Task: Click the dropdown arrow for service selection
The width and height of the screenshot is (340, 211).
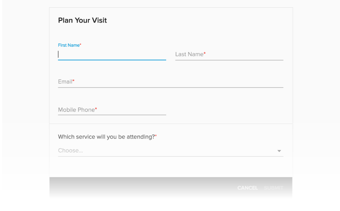Action: pos(279,151)
